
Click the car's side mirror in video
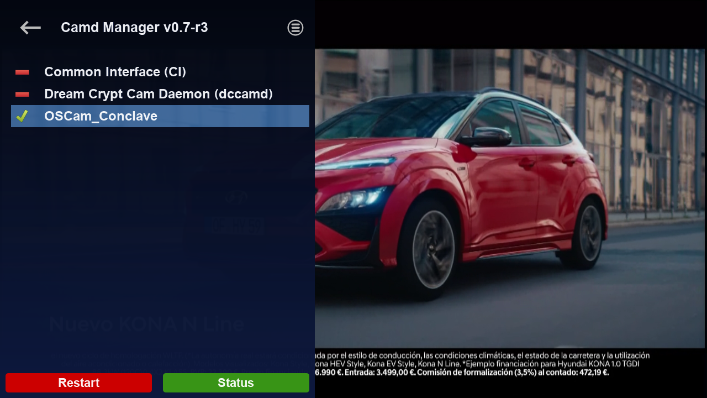click(487, 137)
